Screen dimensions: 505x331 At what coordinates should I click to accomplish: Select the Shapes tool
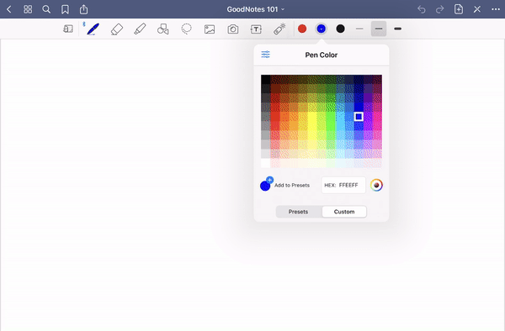tap(163, 29)
